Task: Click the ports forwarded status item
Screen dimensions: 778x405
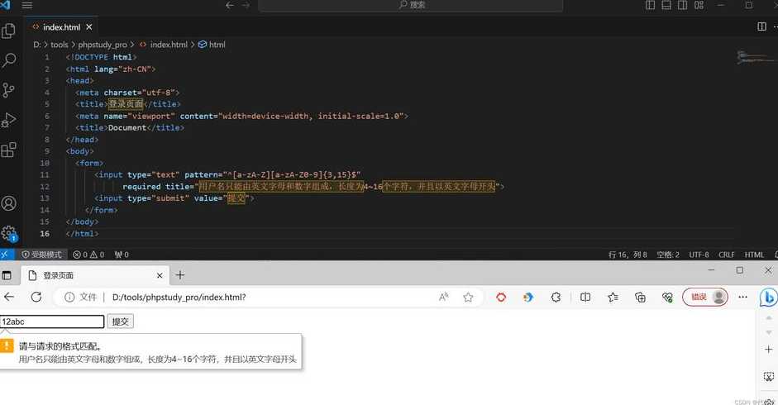Action: [122, 255]
